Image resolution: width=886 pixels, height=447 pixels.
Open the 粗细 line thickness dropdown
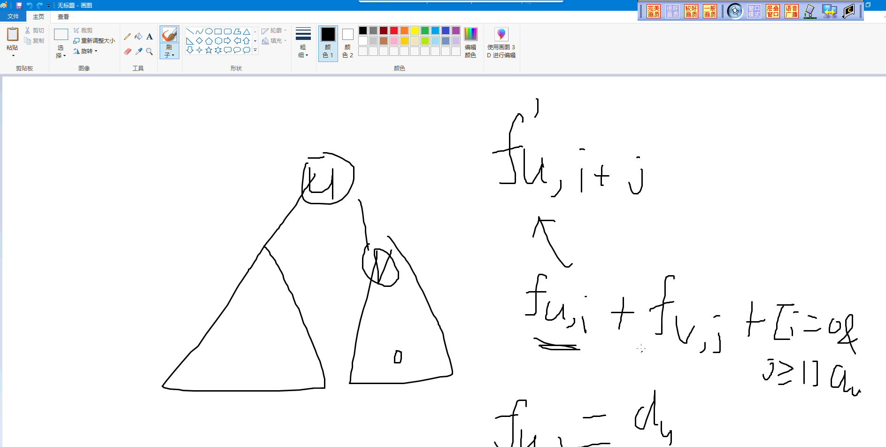(303, 43)
